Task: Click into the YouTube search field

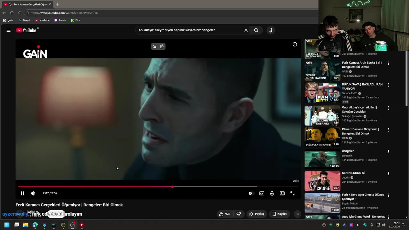Action: click(x=190, y=30)
